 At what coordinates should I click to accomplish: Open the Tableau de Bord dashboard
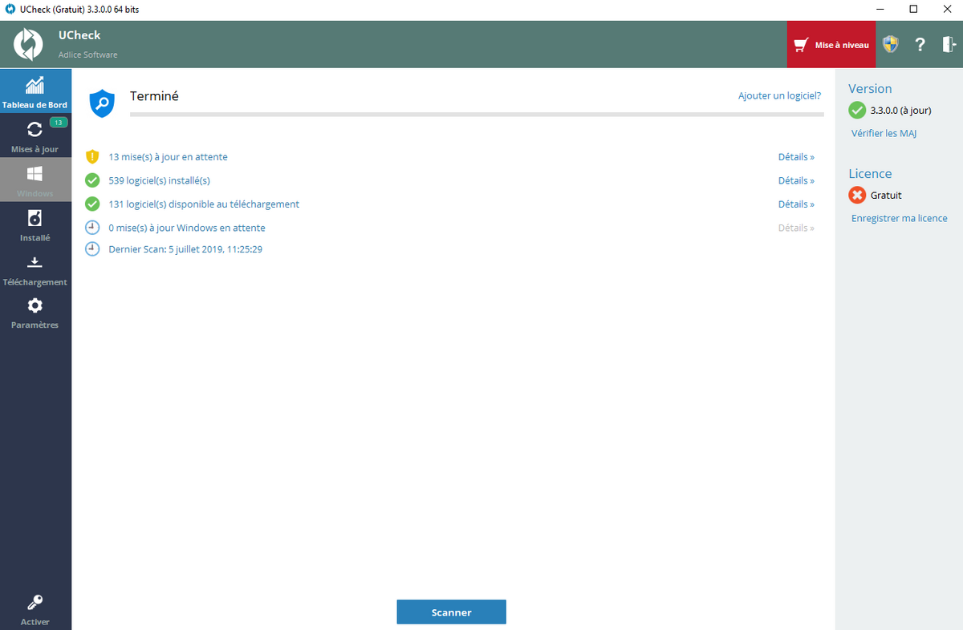click(x=35, y=90)
